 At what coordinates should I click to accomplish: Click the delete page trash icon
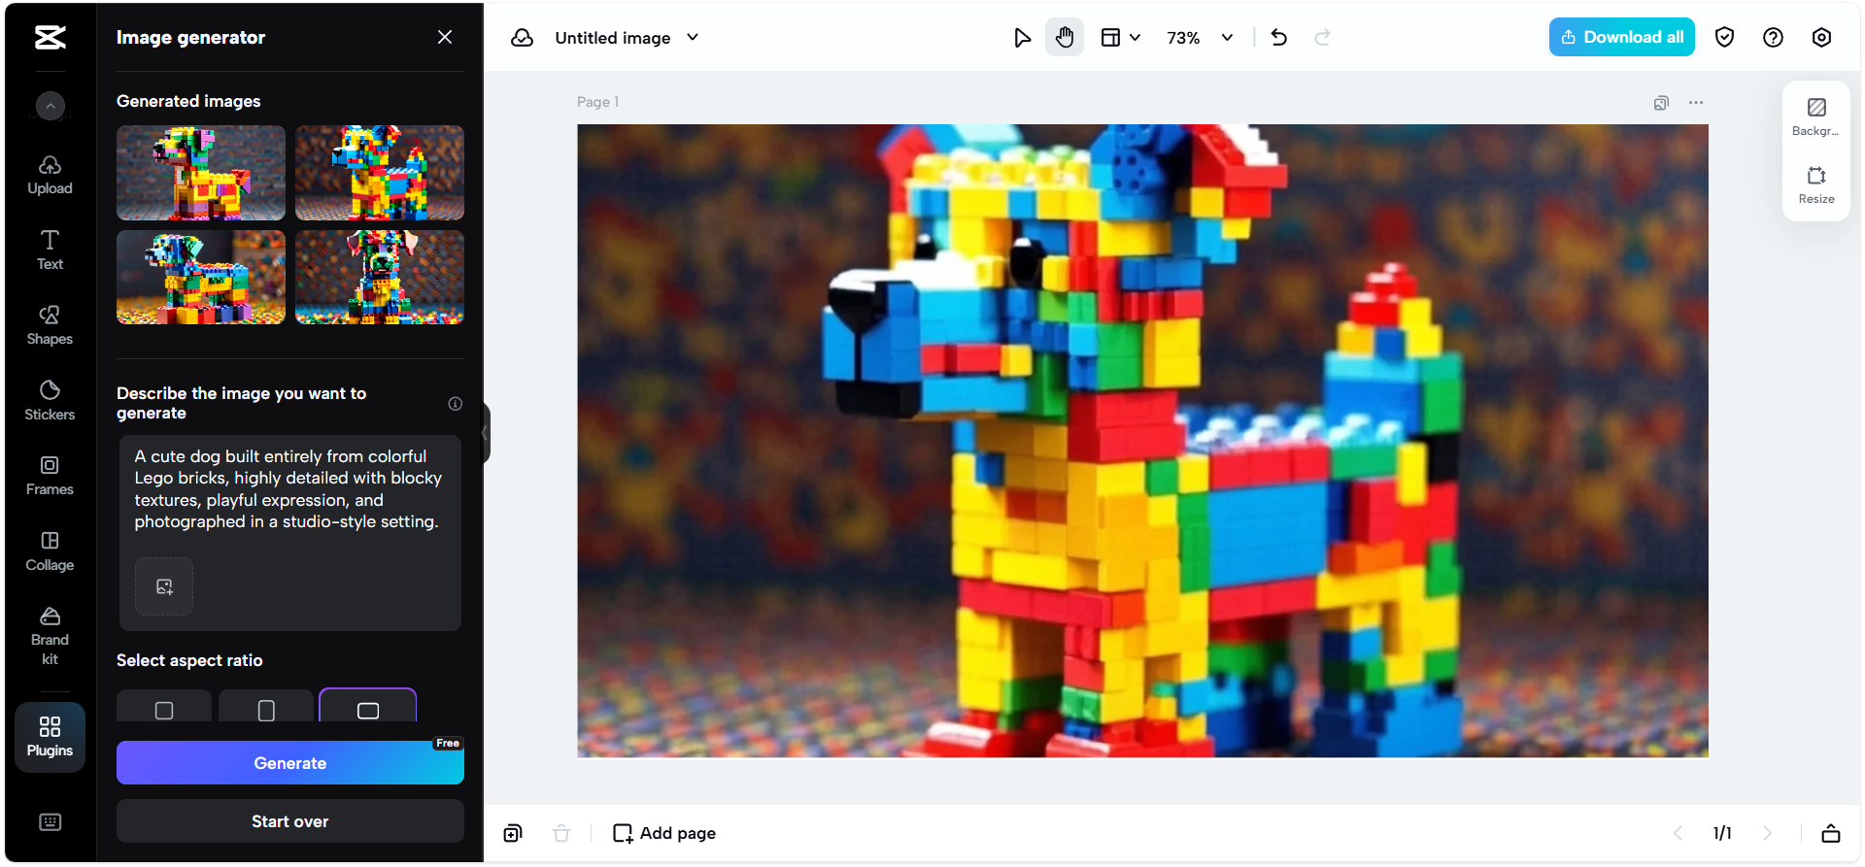561,833
